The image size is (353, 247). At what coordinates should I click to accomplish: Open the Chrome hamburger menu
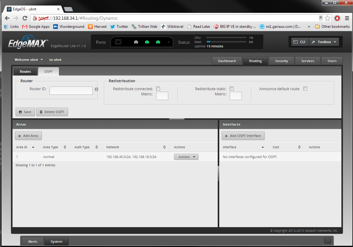(347, 18)
